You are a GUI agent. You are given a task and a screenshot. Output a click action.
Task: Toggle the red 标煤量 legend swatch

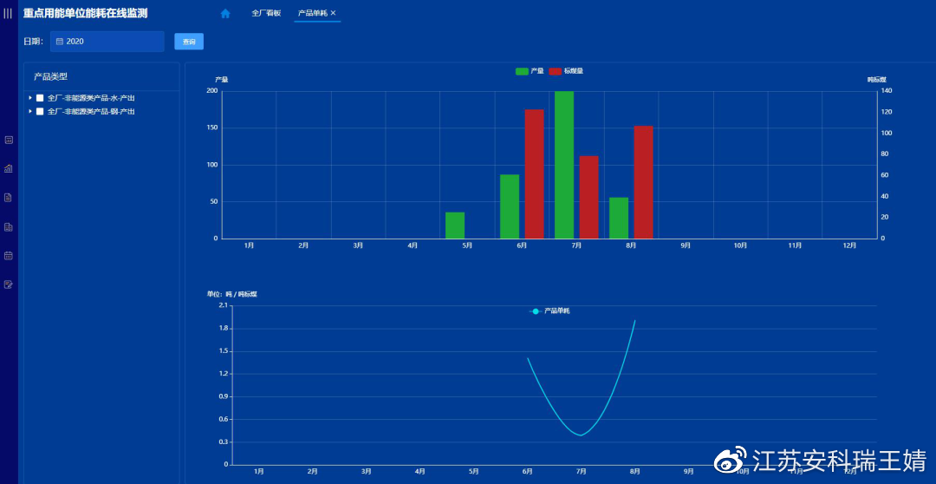click(556, 71)
